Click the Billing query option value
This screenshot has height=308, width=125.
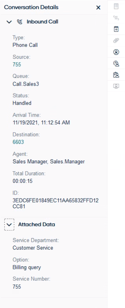(27, 267)
